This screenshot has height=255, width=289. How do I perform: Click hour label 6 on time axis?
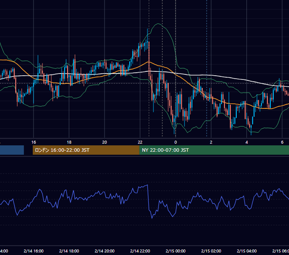(282, 142)
